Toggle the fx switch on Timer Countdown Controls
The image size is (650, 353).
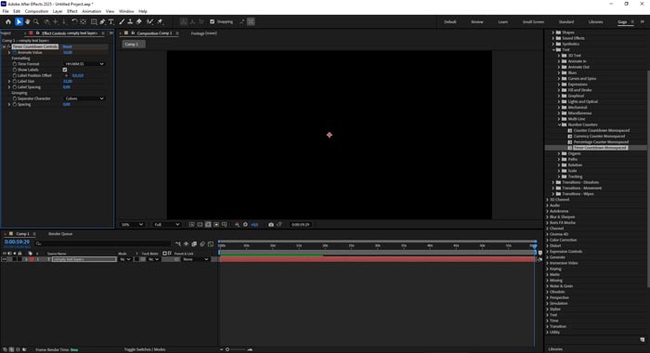point(8,46)
